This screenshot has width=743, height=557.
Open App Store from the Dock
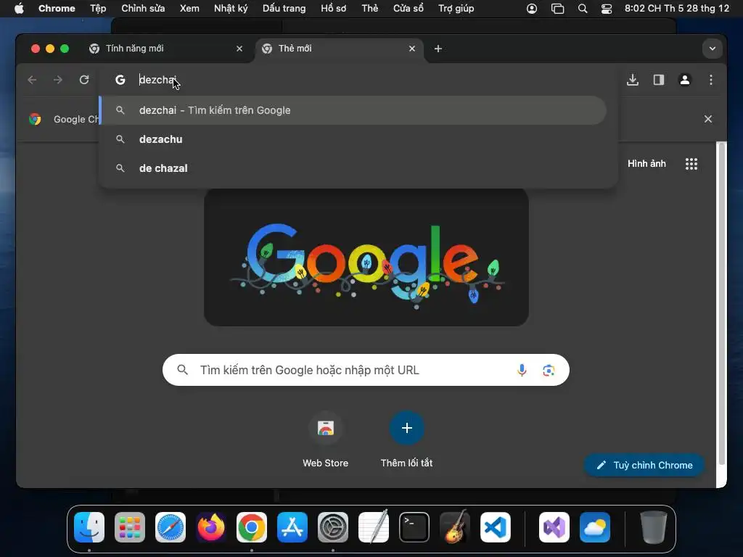point(292,527)
